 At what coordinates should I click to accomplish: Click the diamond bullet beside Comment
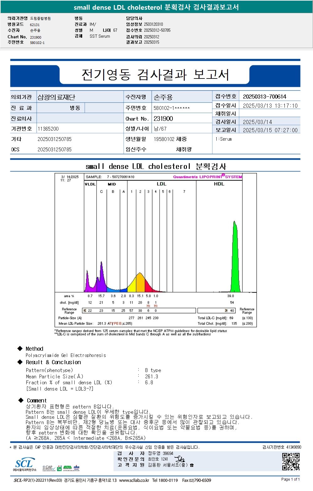[x=21, y=400]
